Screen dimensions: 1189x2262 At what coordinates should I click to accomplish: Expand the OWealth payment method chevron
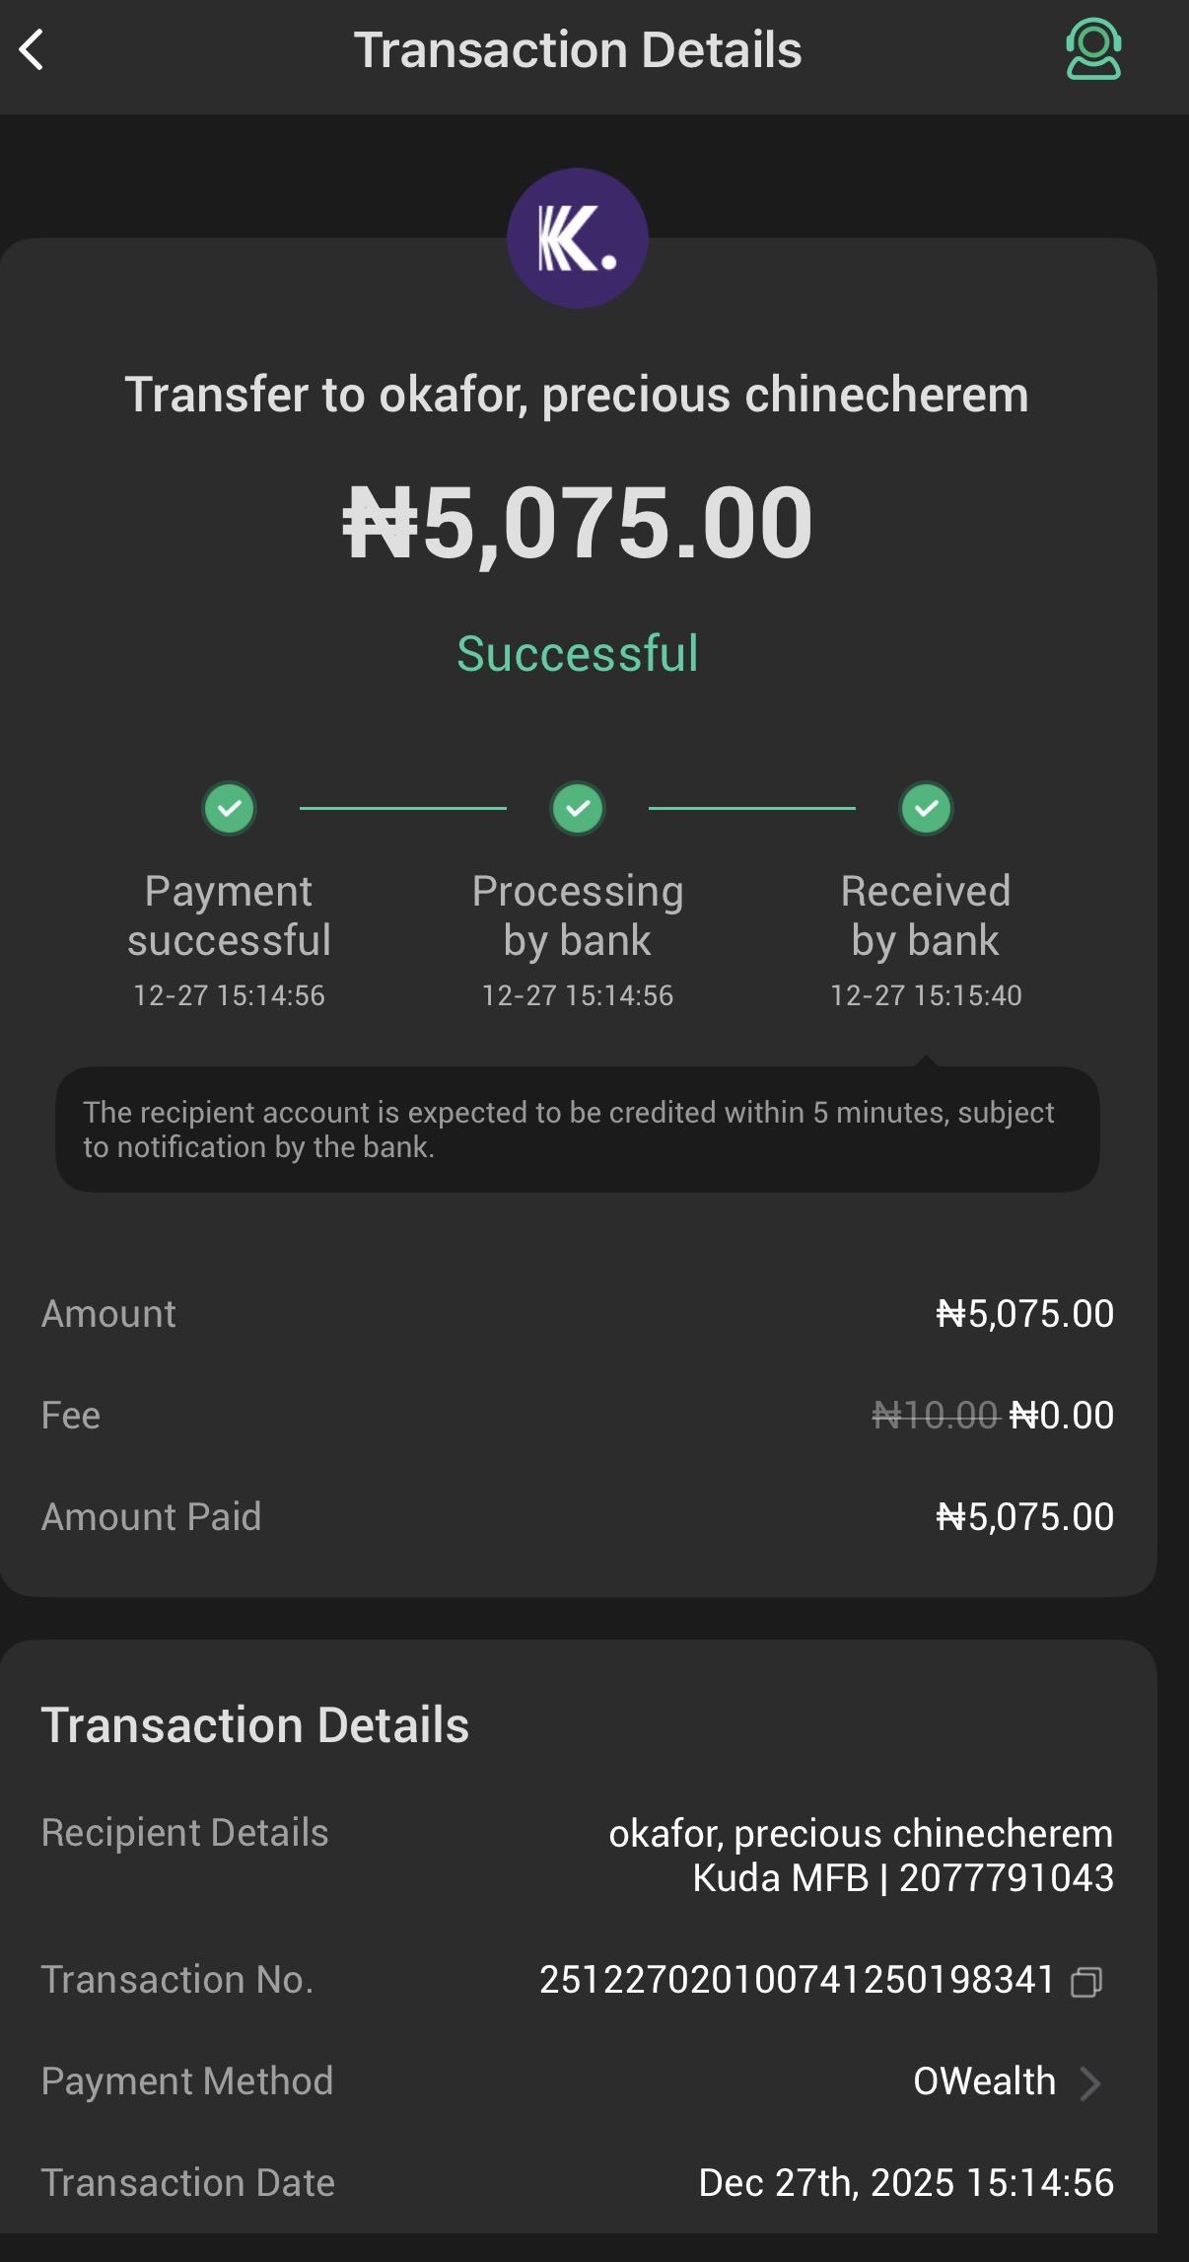(1089, 2082)
